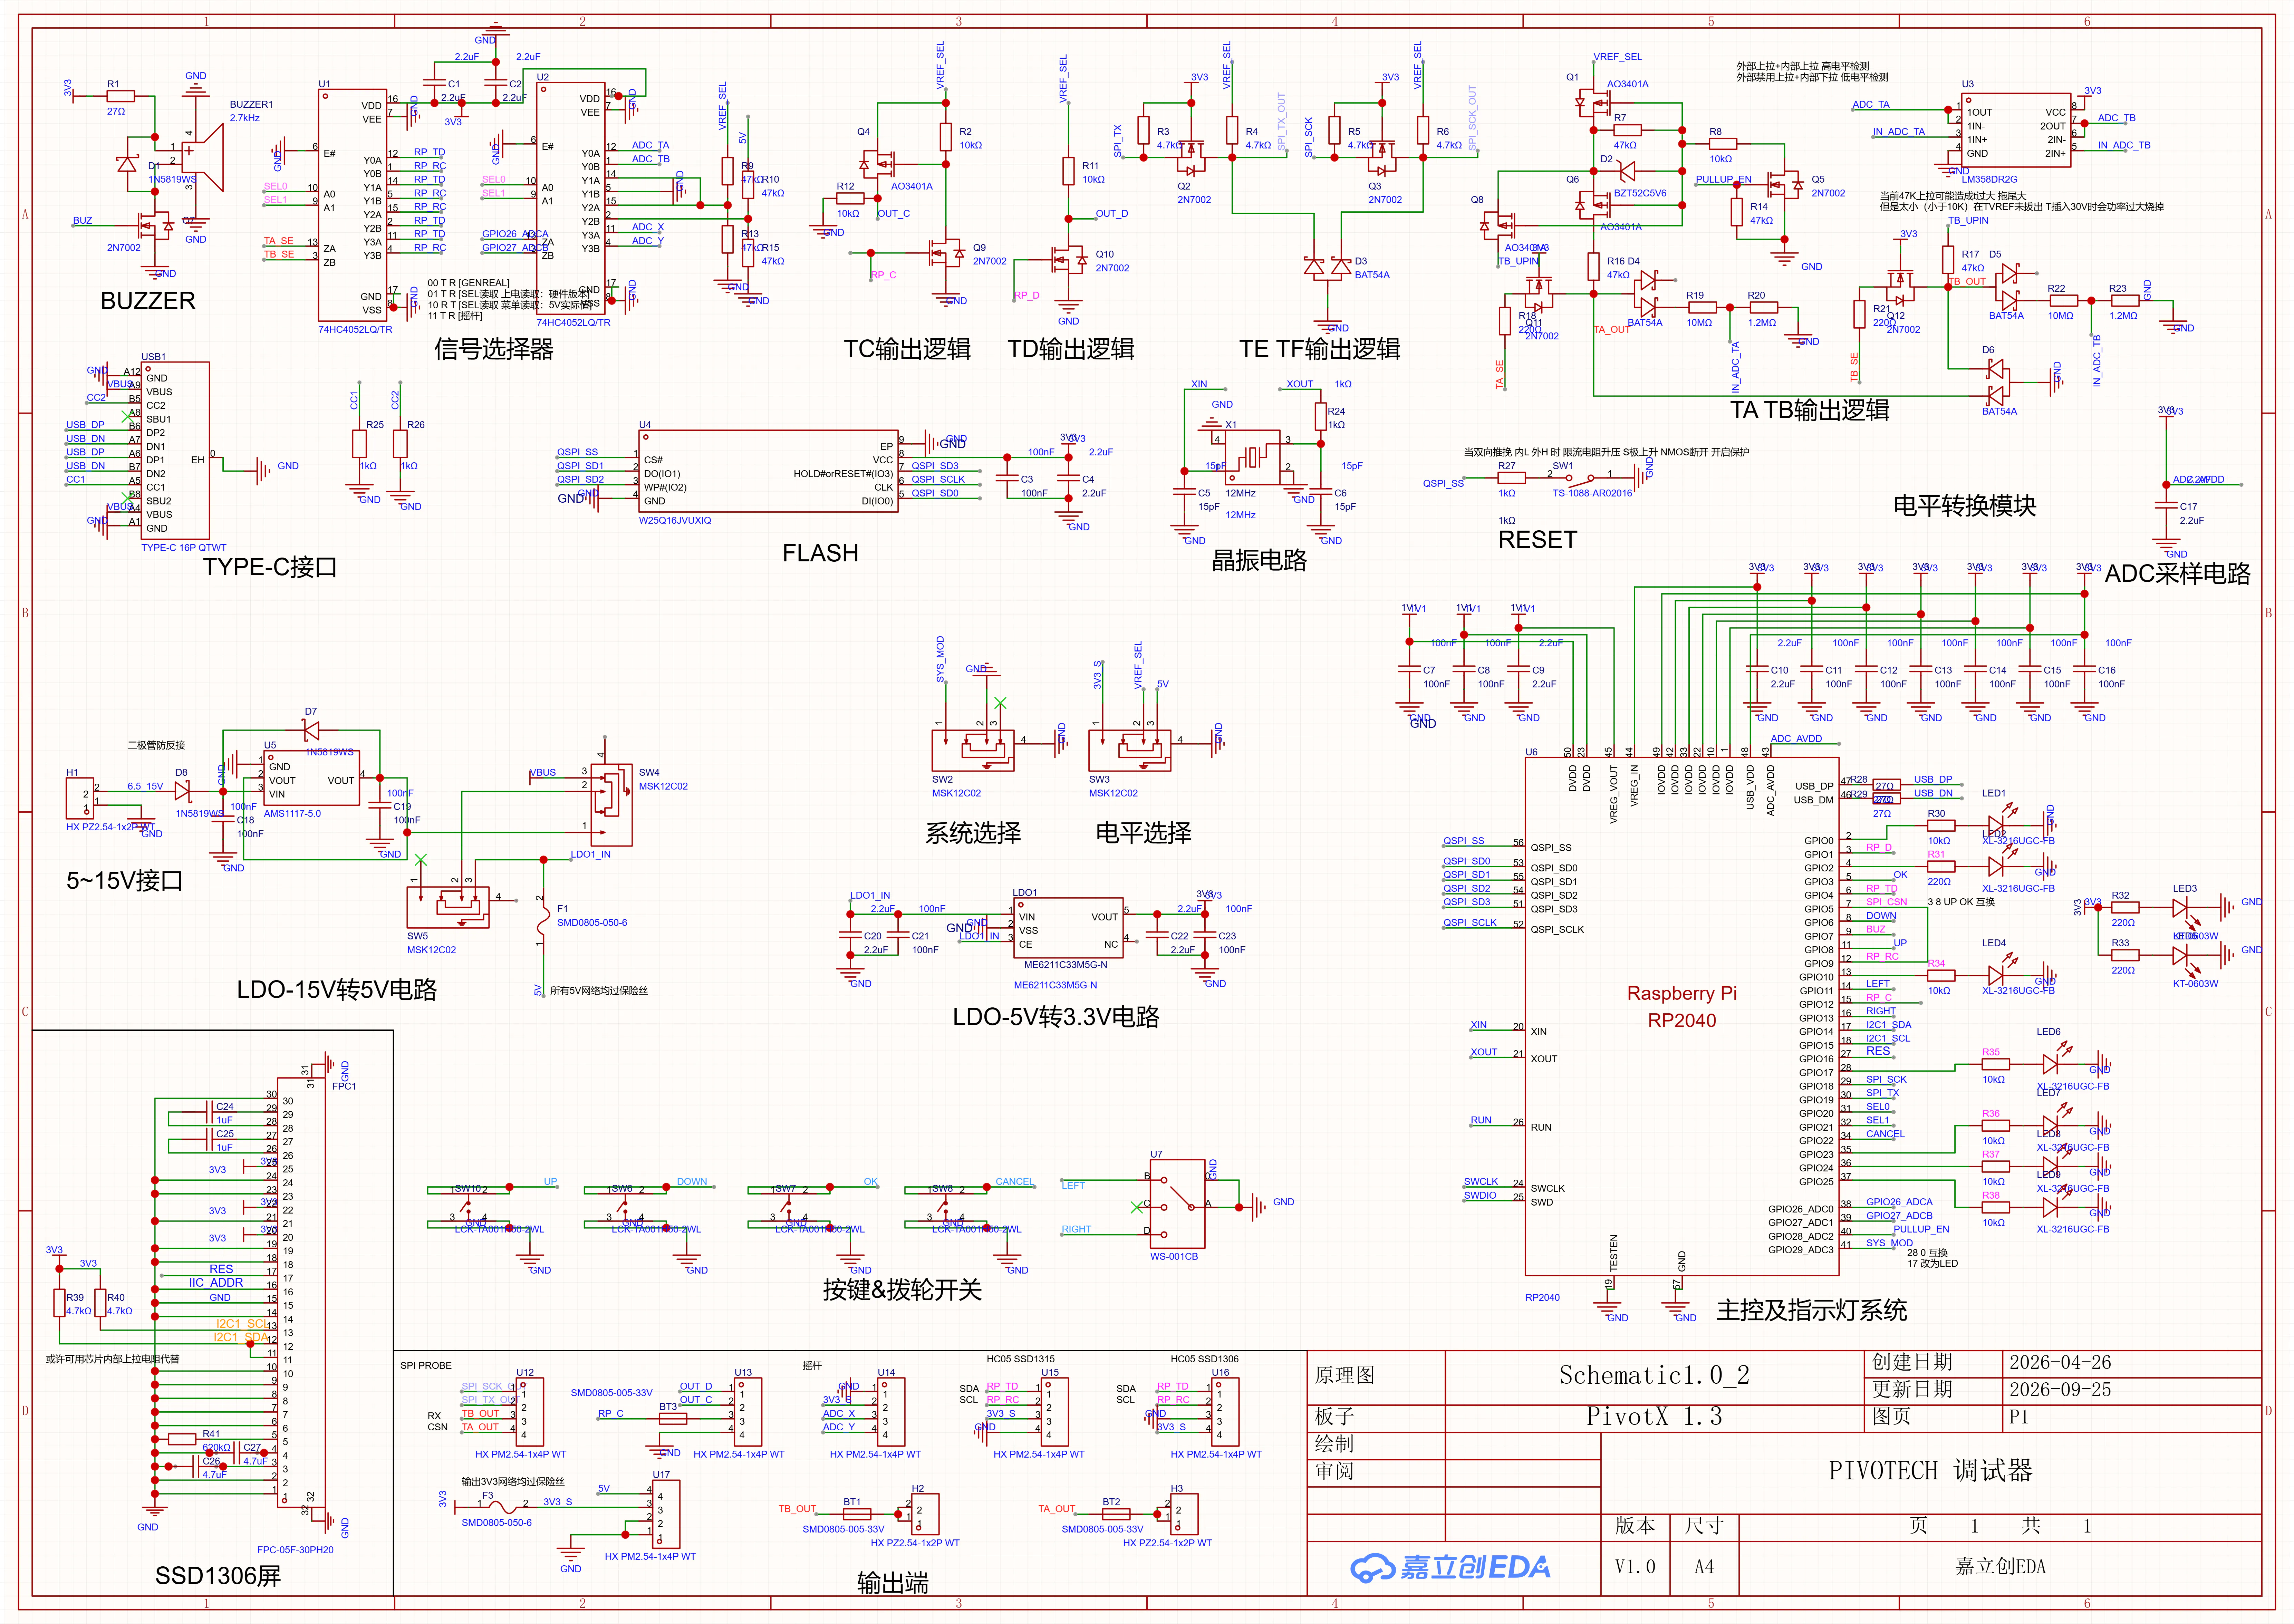The height and width of the screenshot is (1624, 2294).
Task: Click the 'TA TB输出逻辑' section title
Action: click(1810, 410)
